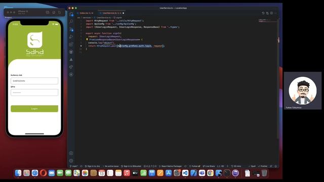Open Finder from the Dock

tap(18, 173)
